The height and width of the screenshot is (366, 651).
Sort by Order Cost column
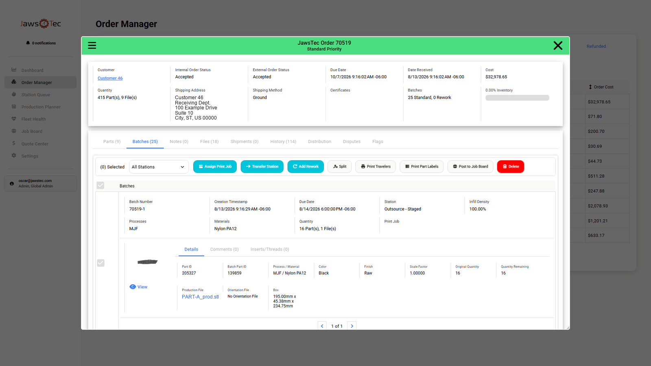pos(601,87)
